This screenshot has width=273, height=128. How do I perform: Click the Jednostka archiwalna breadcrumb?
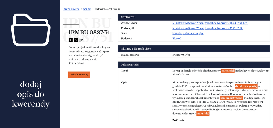107,9
